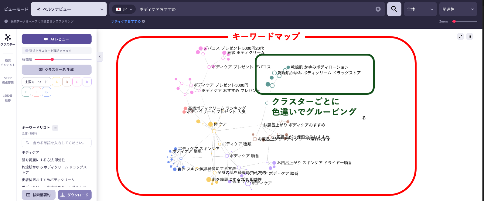Open the keyword list view icon
Image resolution: width=484 pixels, height=201 pixels.
(x=55, y=128)
